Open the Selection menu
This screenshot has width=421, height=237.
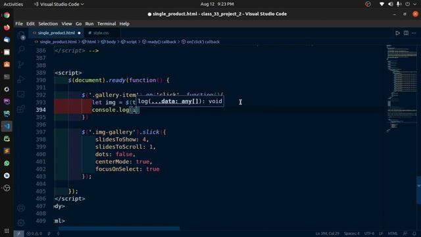[48, 24]
